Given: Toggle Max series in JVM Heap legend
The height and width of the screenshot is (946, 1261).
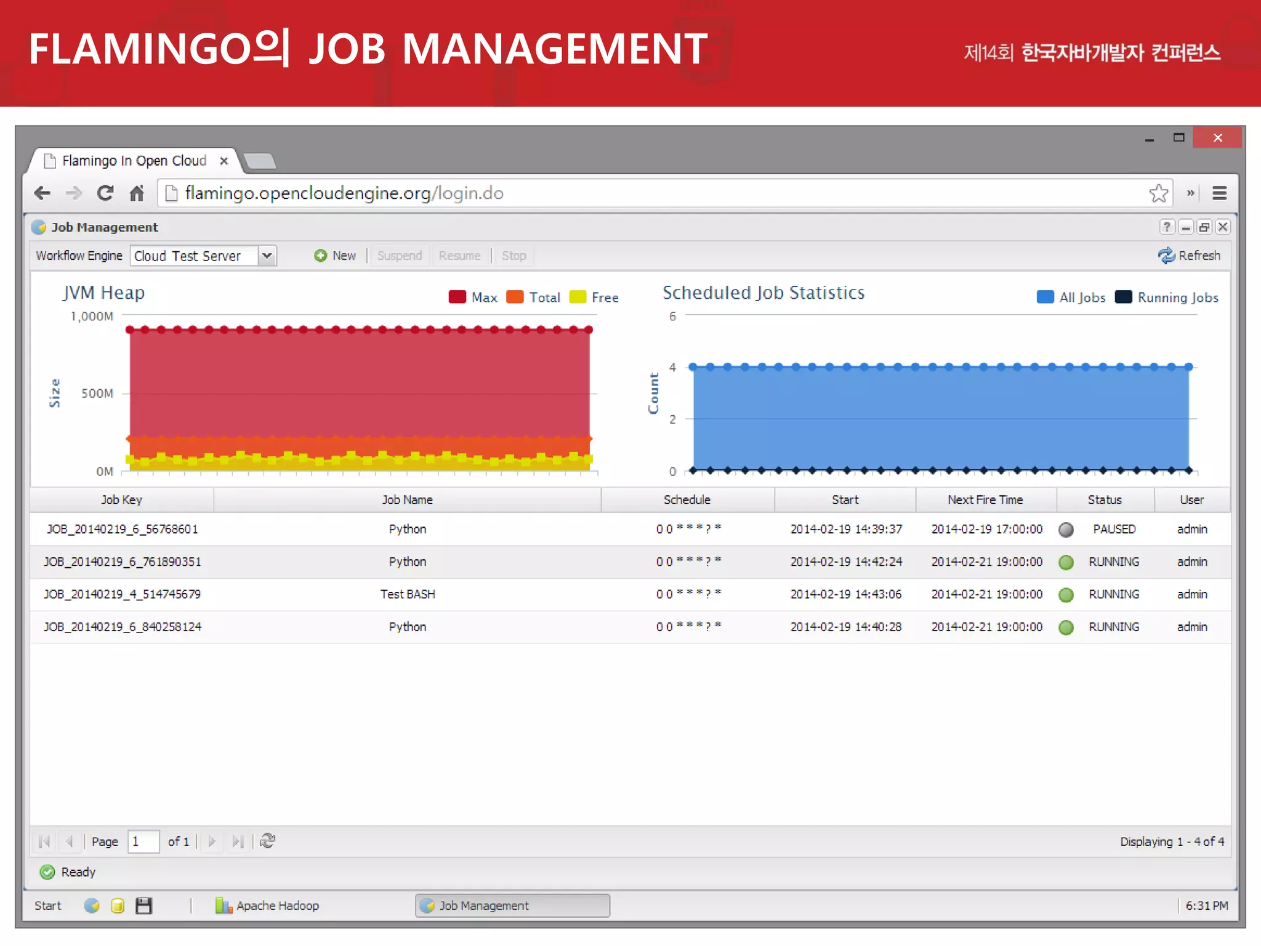Looking at the screenshot, I should [473, 297].
